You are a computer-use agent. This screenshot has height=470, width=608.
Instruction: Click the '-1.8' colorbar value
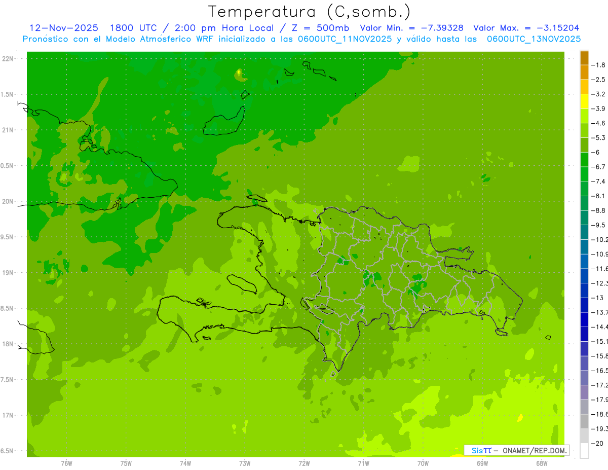(x=599, y=65)
